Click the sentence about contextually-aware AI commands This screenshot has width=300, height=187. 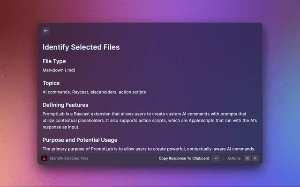point(149,149)
